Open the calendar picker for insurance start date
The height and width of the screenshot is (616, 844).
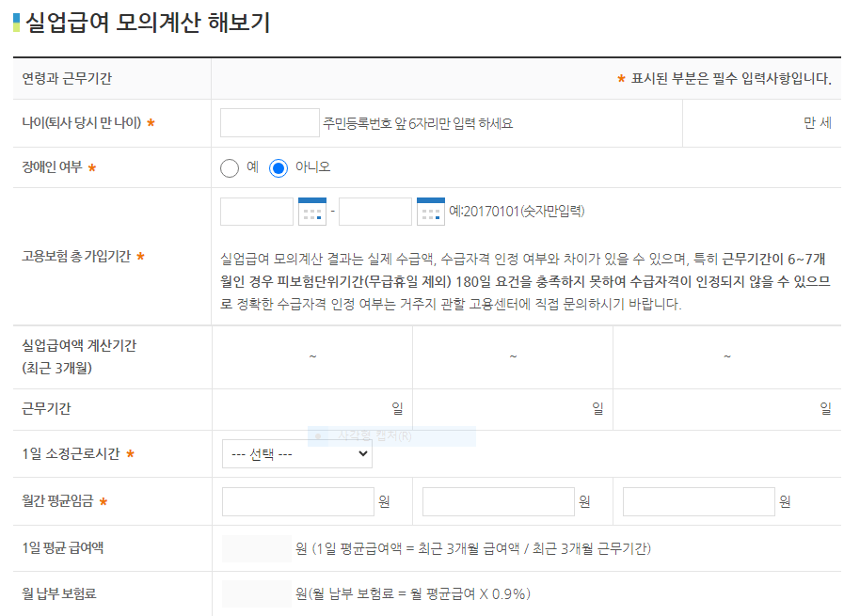[x=312, y=212]
